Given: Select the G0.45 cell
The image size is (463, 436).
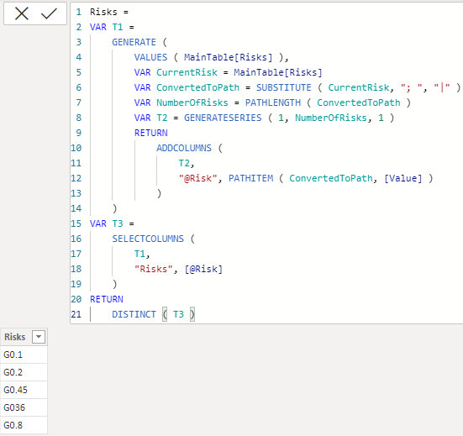Looking at the screenshot, I should (24, 390).
